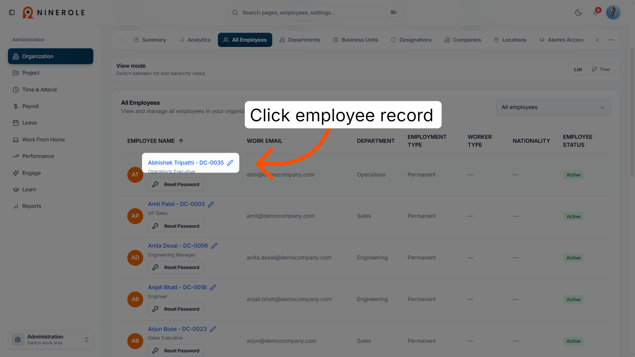The width and height of the screenshot is (635, 357).
Task: Click the search pages input field
Action: (315, 13)
